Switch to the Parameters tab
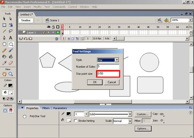The height and width of the screenshot is (138, 194). tap(60, 108)
